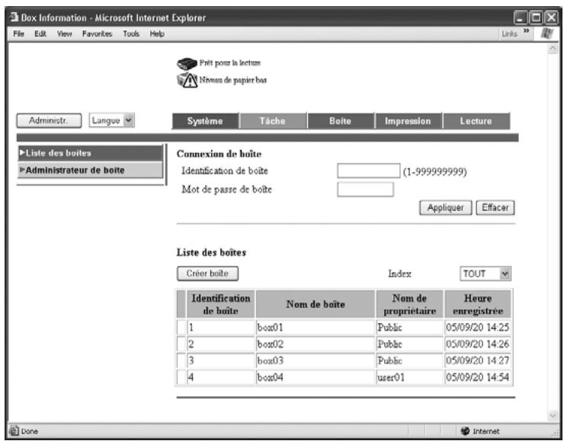Click the Nom de boîte column header

pos(316,305)
